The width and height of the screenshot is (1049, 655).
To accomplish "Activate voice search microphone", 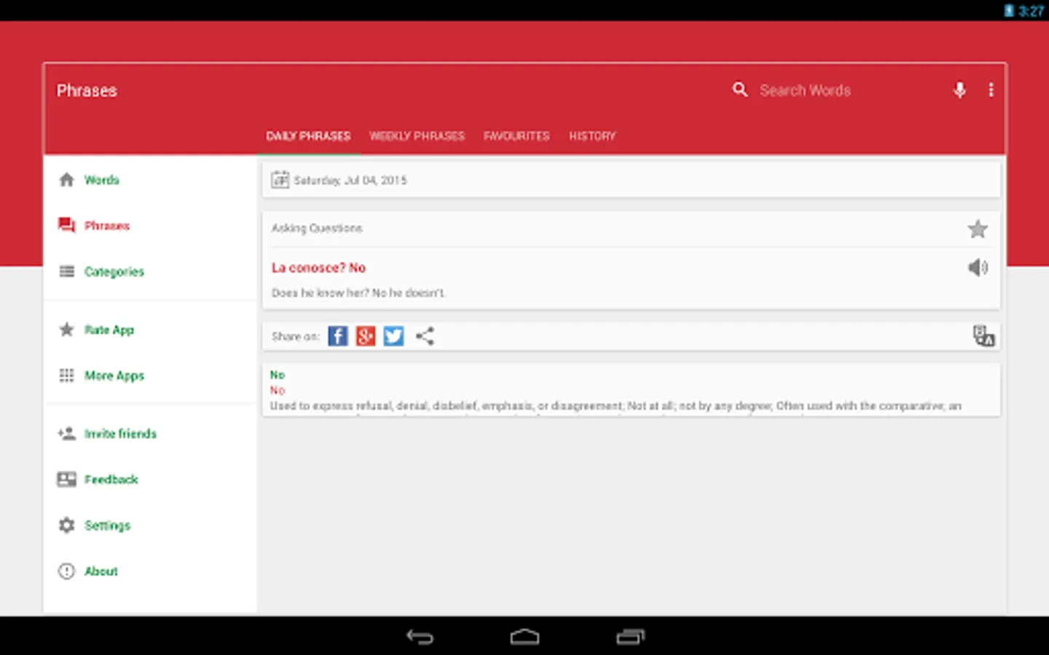I will click(x=959, y=90).
